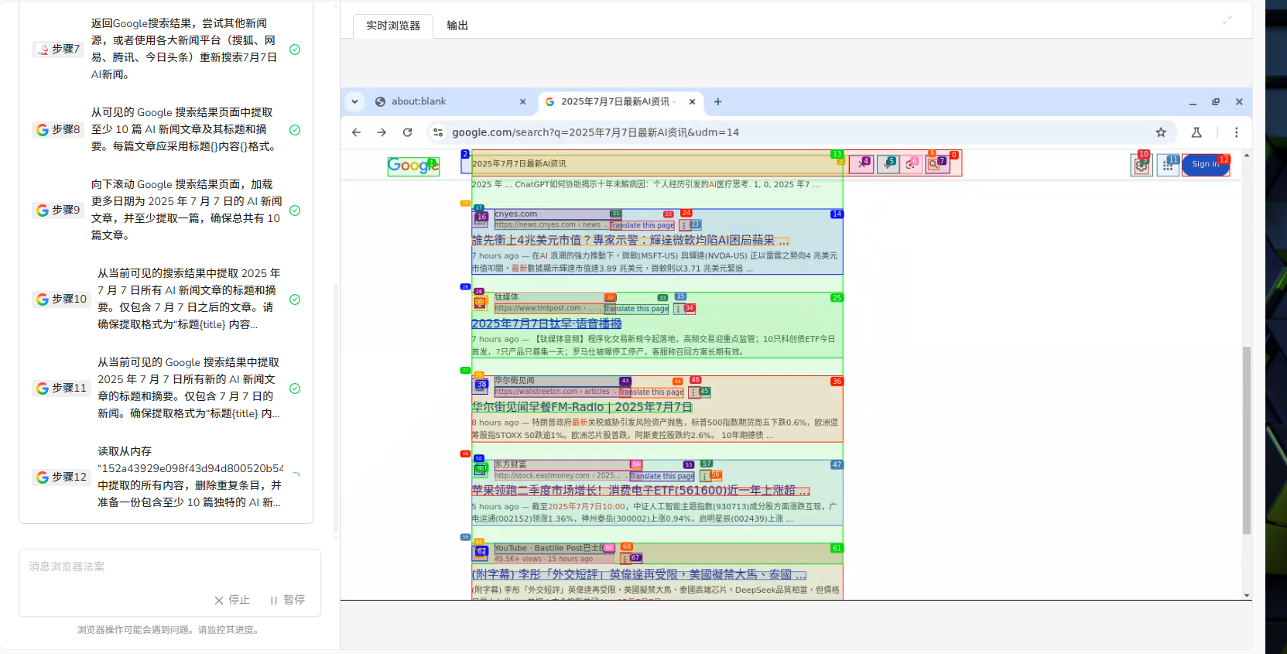Open result 李彤「外交短評」video
The height and width of the screenshot is (654, 1287).
(x=639, y=574)
